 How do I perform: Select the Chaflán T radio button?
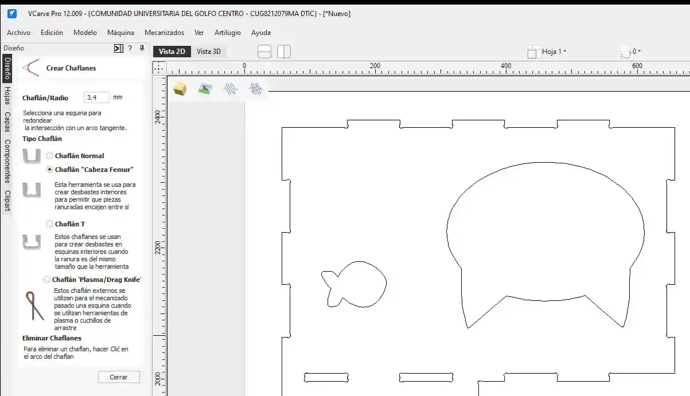tap(50, 224)
